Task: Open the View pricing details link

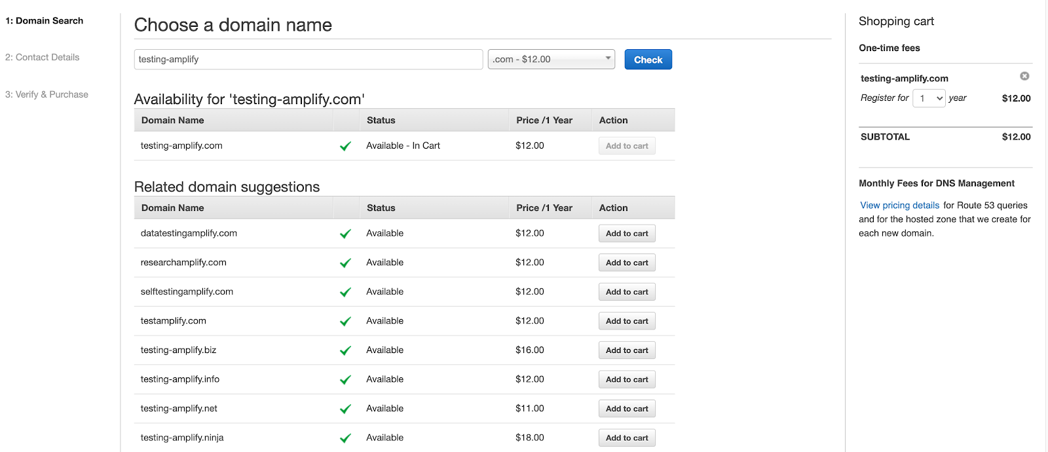Action: 899,205
